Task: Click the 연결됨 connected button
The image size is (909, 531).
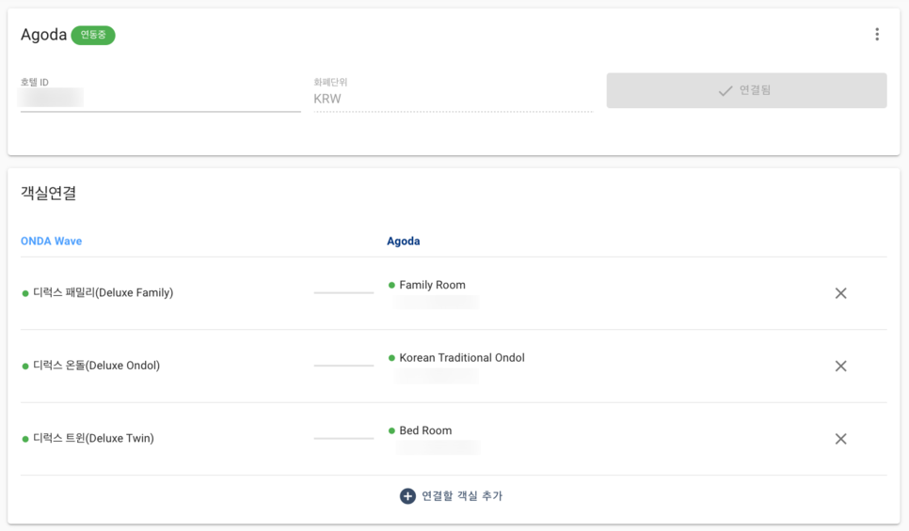Action: coord(747,90)
